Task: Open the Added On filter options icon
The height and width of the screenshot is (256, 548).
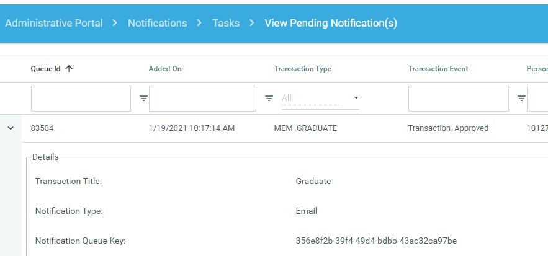Action: click(x=269, y=98)
